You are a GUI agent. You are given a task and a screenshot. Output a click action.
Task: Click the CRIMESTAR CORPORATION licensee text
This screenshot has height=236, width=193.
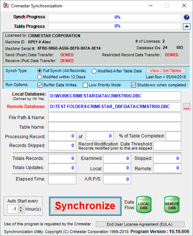[54, 36]
